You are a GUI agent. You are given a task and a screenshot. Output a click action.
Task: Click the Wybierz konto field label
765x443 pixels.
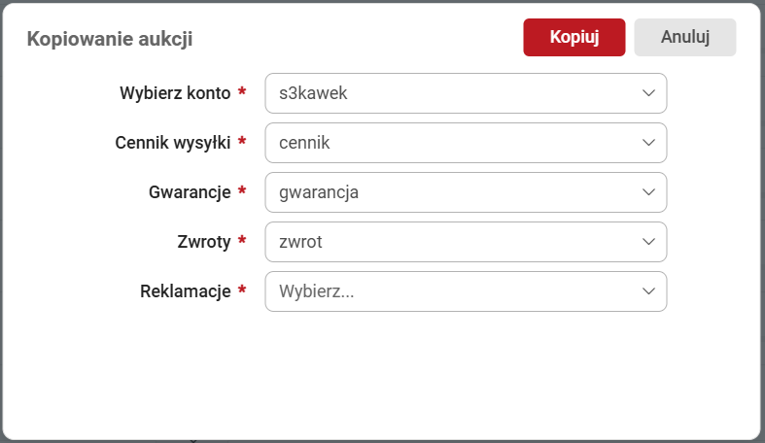[175, 93]
